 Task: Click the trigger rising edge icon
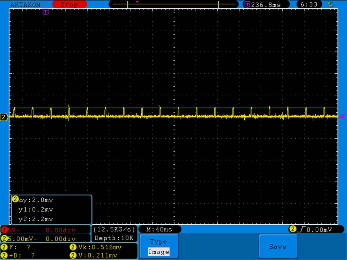301,229
